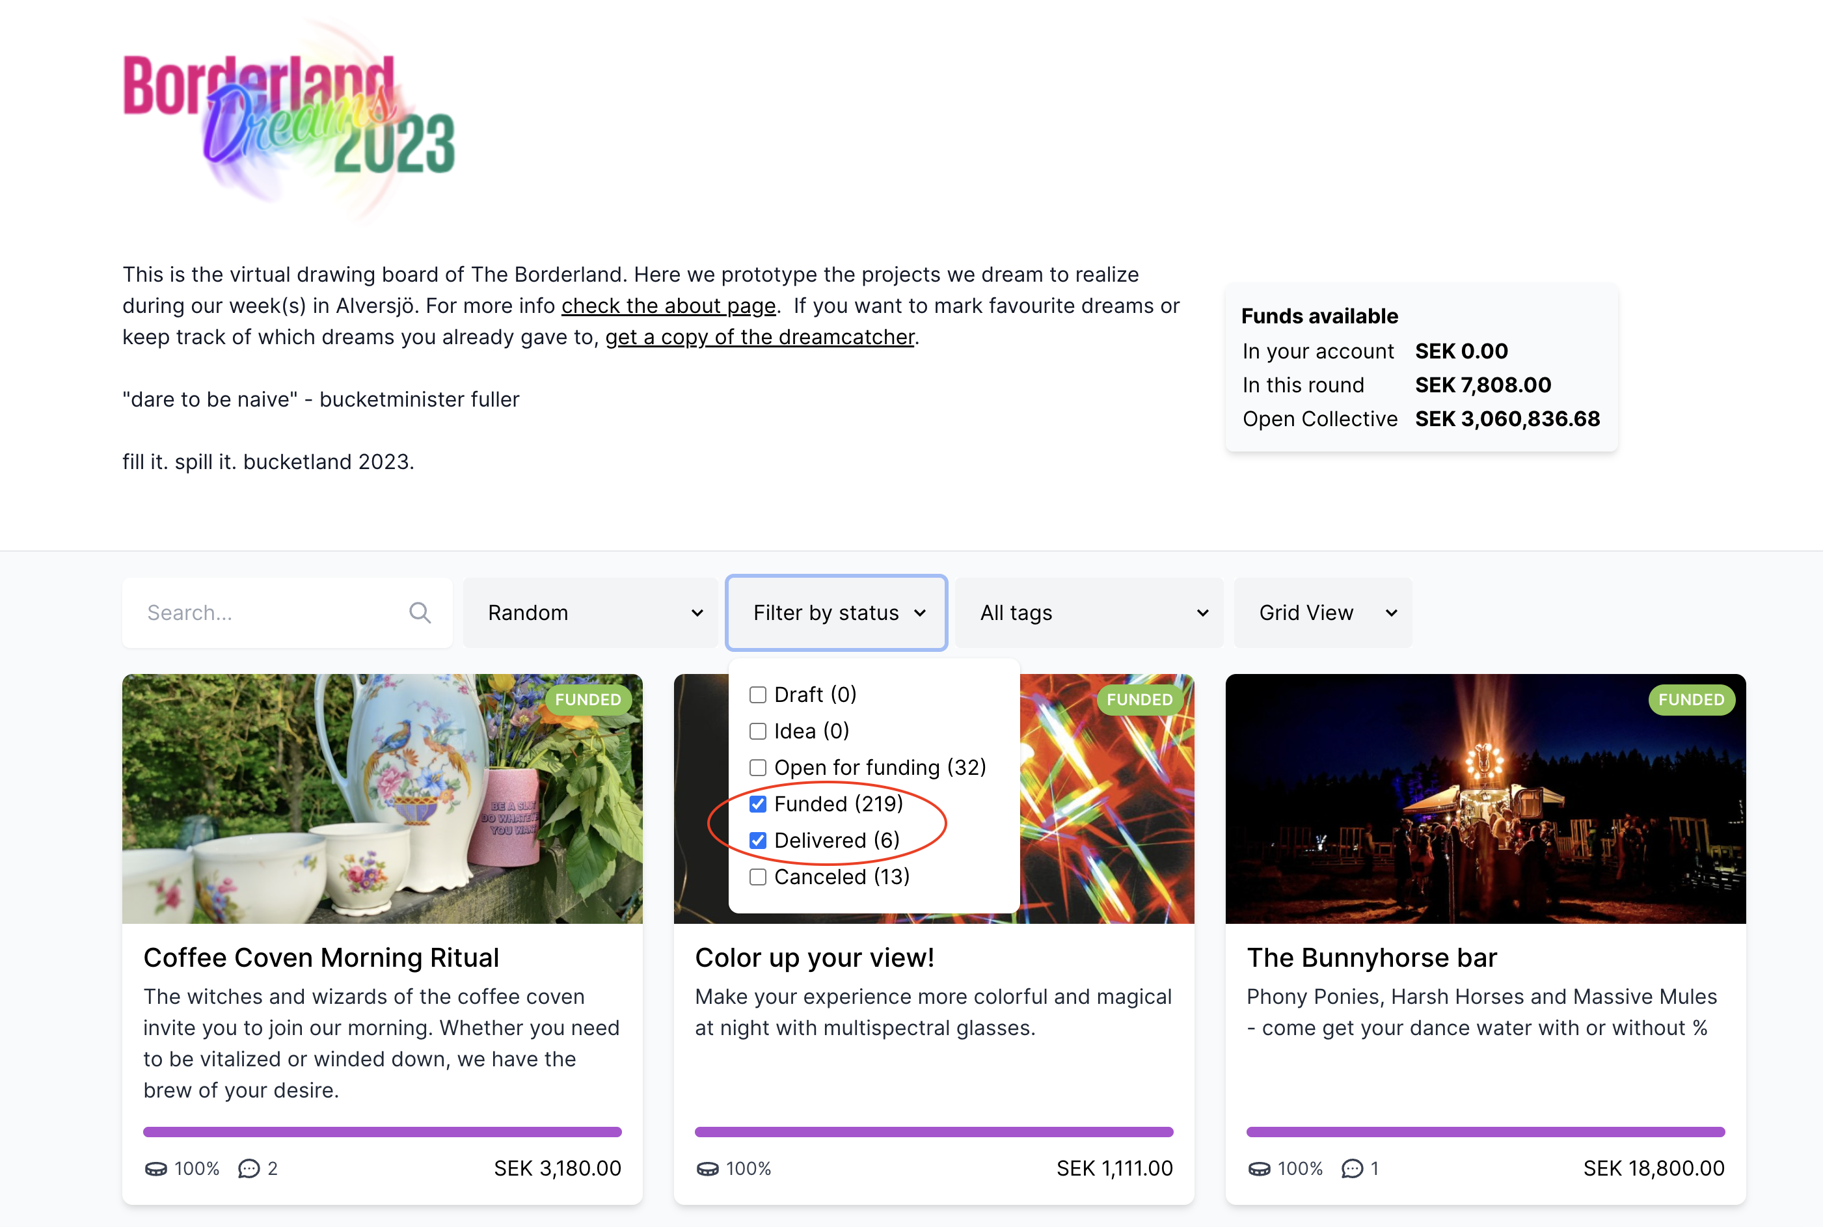Click coin icon on Bunnyhorse bar card
The height and width of the screenshot is (1227, 1823).
tap(1259, 1168)
